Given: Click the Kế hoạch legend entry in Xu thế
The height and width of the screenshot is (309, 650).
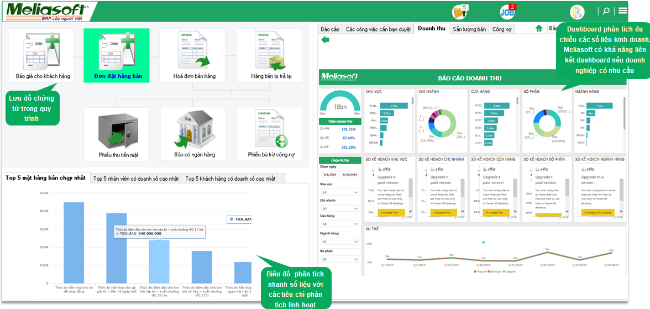Looking at the screenshot, I should click(495, 271).
